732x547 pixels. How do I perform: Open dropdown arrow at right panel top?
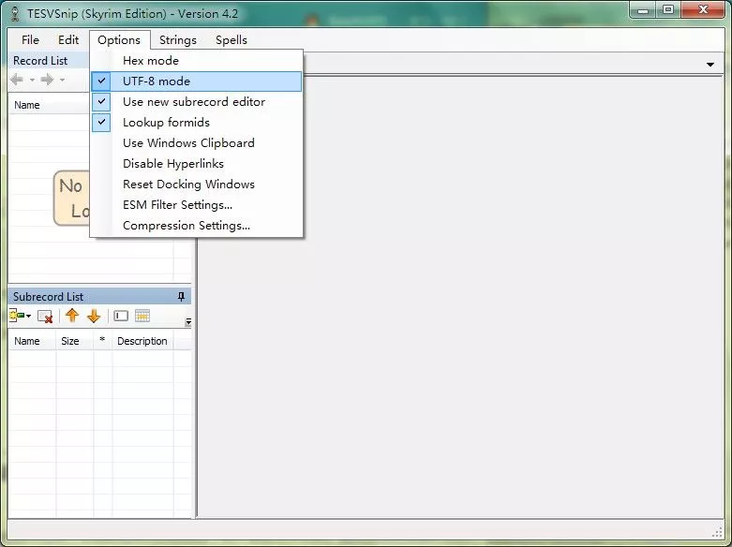(710, 65)
